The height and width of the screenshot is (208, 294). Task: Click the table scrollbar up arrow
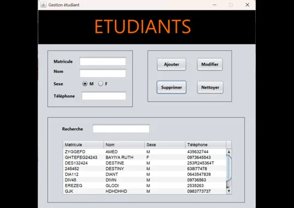(229, 152)
